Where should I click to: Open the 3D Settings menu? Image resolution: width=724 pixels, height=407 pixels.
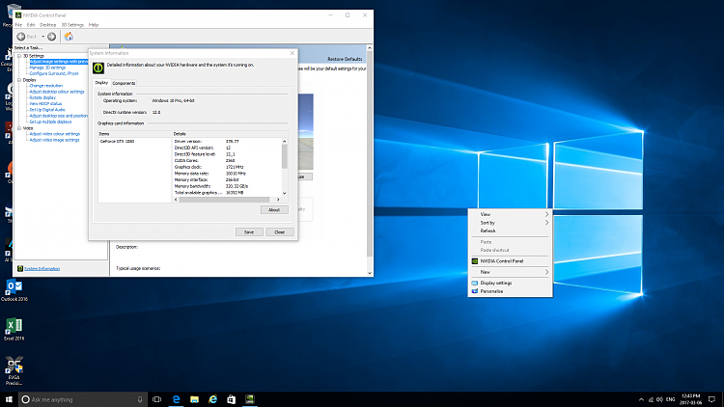point(72,25)
